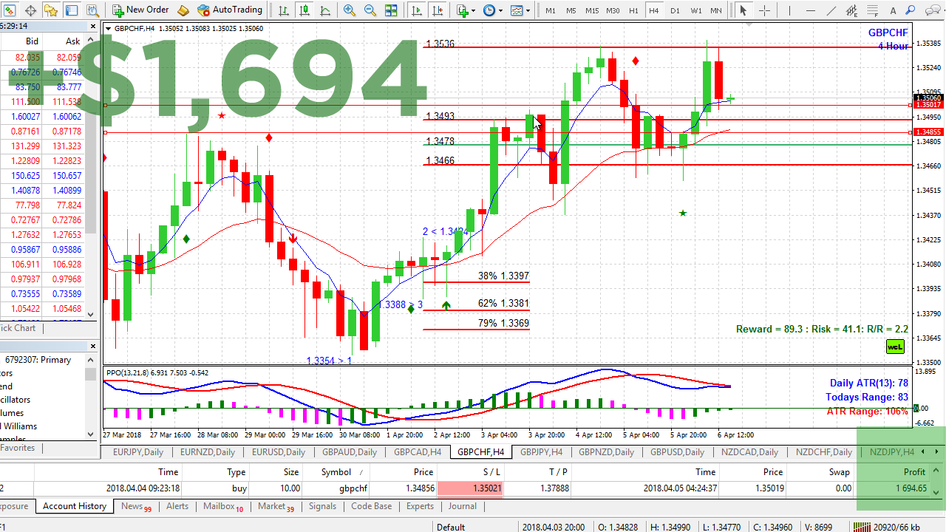Select the MN timeframe

716,10
